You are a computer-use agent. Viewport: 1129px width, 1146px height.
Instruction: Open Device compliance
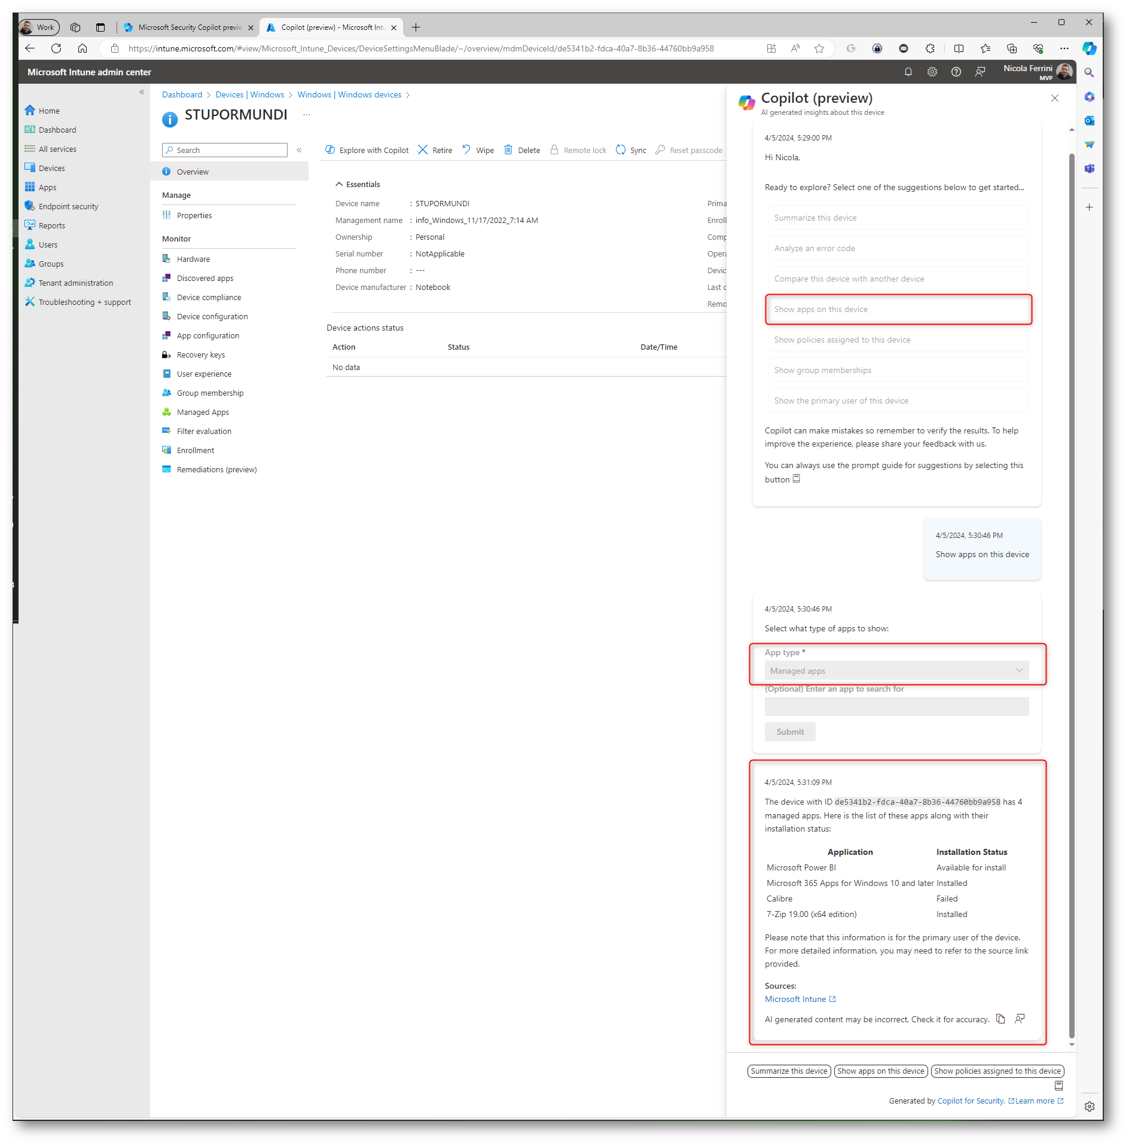tap(209, 297)
